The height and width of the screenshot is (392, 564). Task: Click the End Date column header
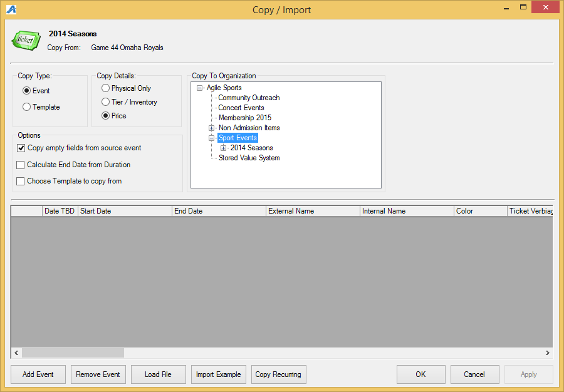219,211
